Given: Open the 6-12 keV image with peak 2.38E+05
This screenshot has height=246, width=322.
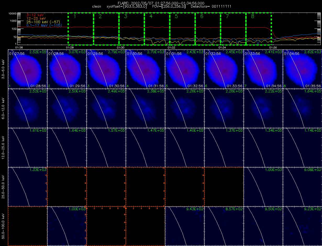Looking at the screenshot, I should 145,108.
